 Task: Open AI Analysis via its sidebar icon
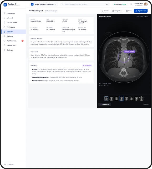(x=4, y=27)
